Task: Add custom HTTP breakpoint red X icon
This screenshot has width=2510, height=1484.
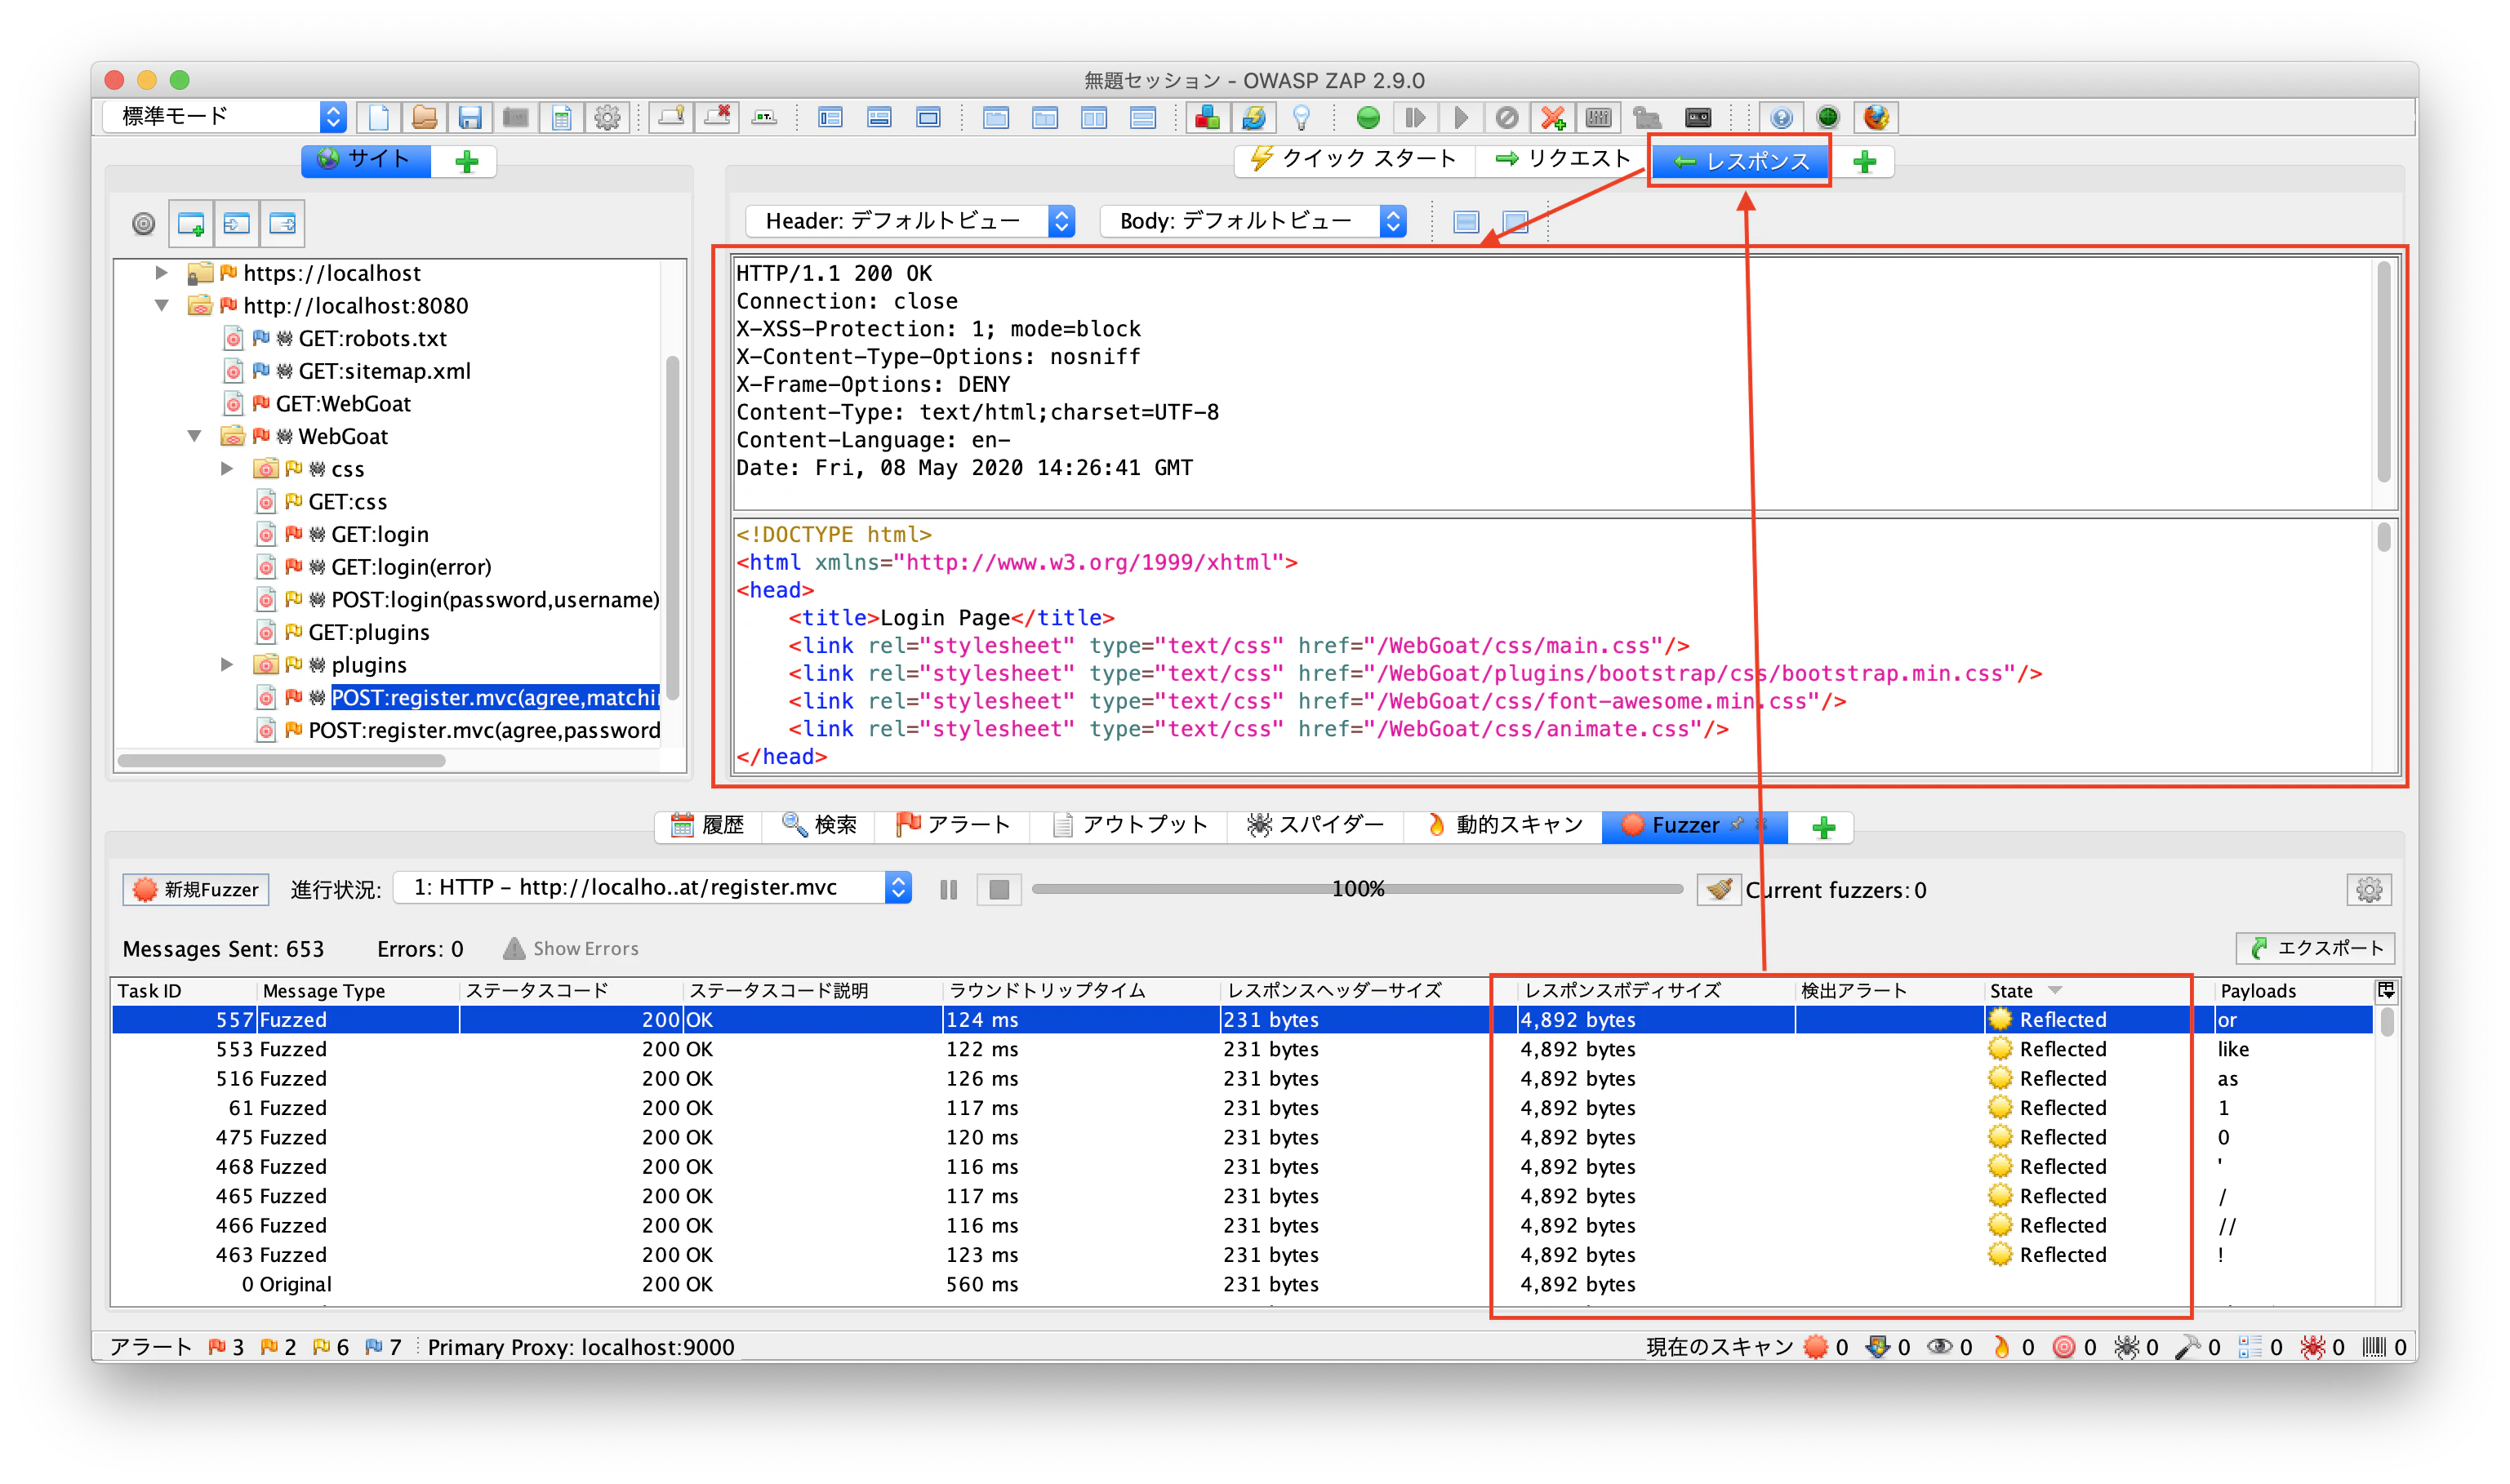Action: 1553,118
